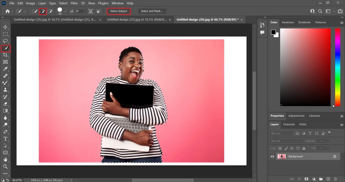345x182 pixels.
Task: Open the Filter menu
Action: (x=74, y=3)
